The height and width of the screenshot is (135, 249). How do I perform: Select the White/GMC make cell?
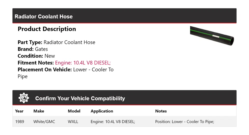pos(44,121)
